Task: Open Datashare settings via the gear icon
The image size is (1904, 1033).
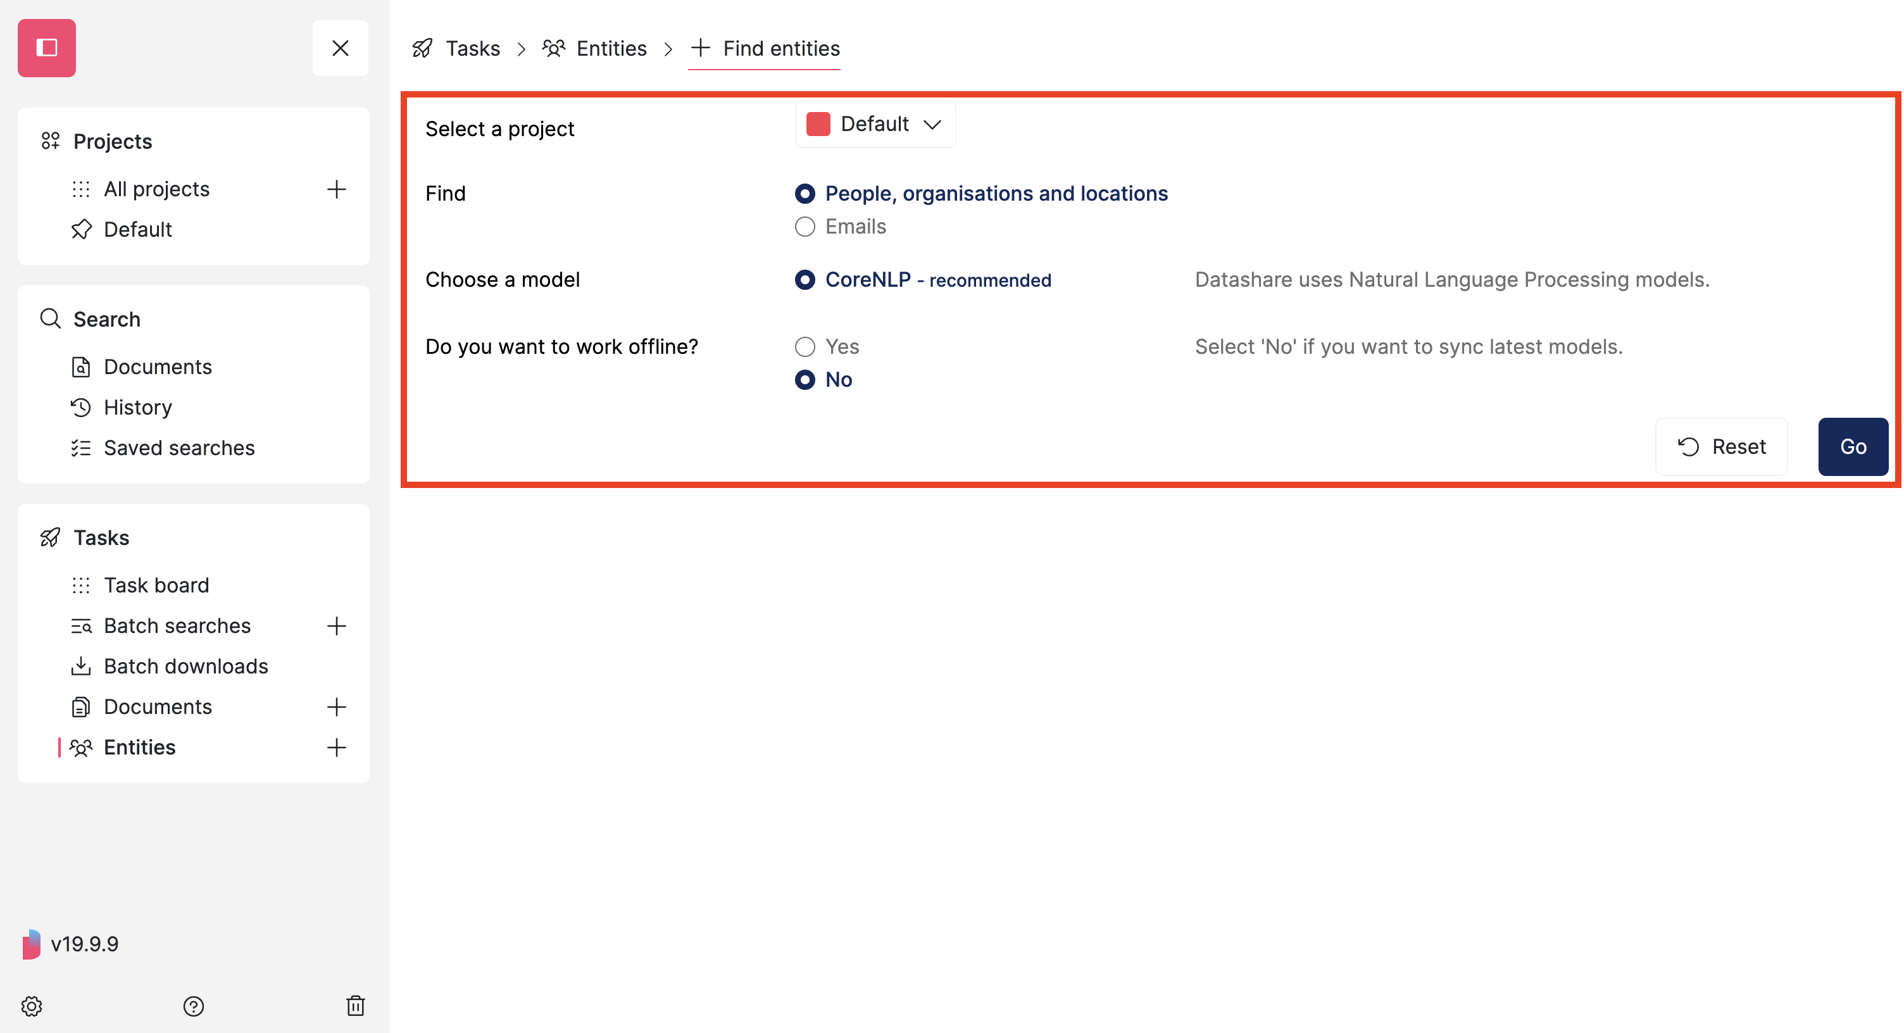Action: pos(31,1006)
